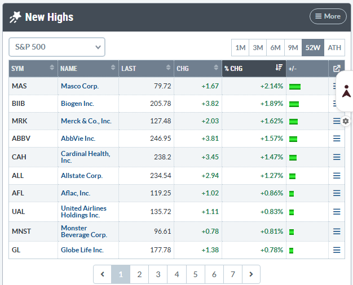The height and width of the screenshot is (285, 353).
Task: Click the +2.14% change value
Action: click(271, 86)
